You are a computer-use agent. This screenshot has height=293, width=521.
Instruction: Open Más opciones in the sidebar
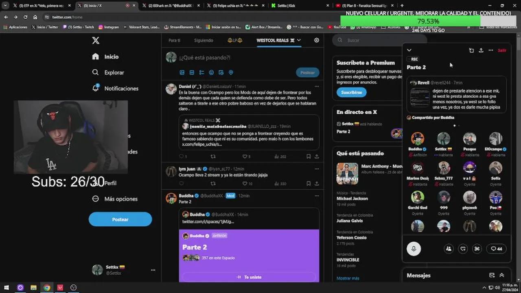click(x=115, y=199)
